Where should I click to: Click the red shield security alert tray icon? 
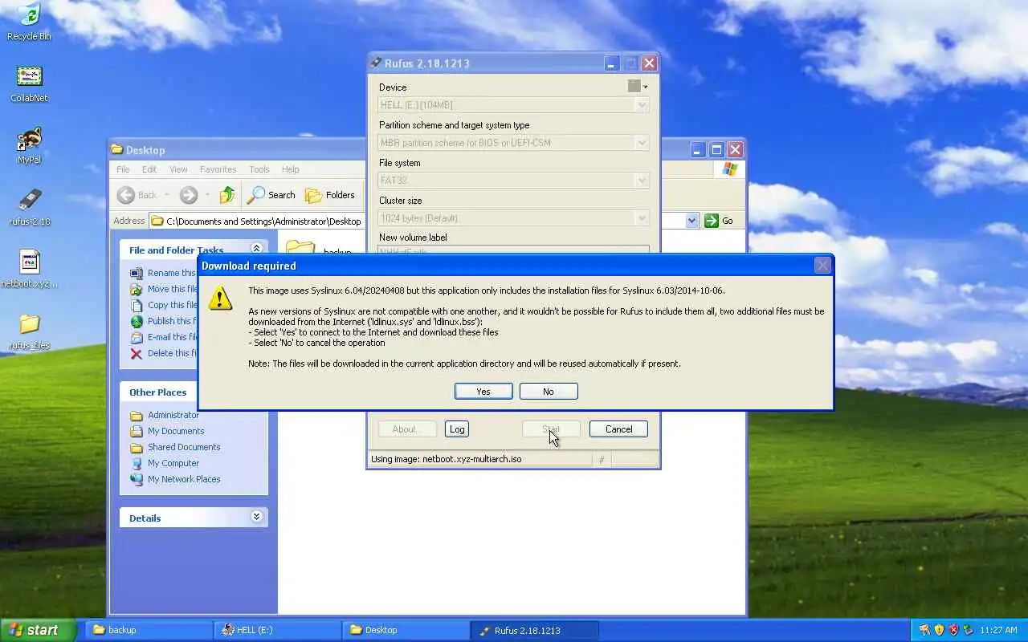[953, 630]
